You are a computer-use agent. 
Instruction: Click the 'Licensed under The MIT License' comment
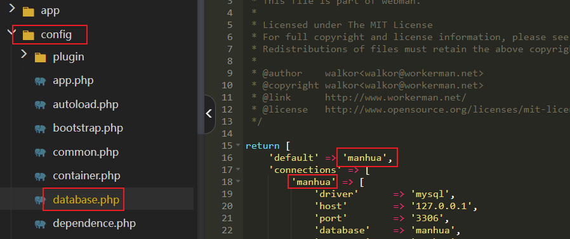point(348,25)
